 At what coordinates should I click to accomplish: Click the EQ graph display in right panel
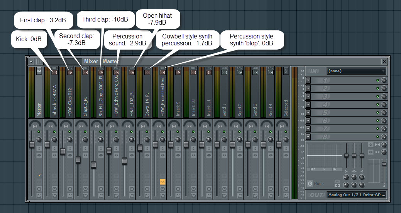click(325, 155)
